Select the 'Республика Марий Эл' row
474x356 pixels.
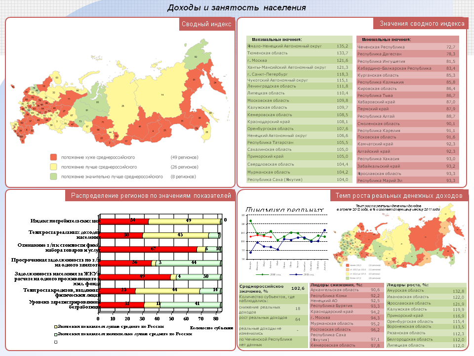click(408, 180)
